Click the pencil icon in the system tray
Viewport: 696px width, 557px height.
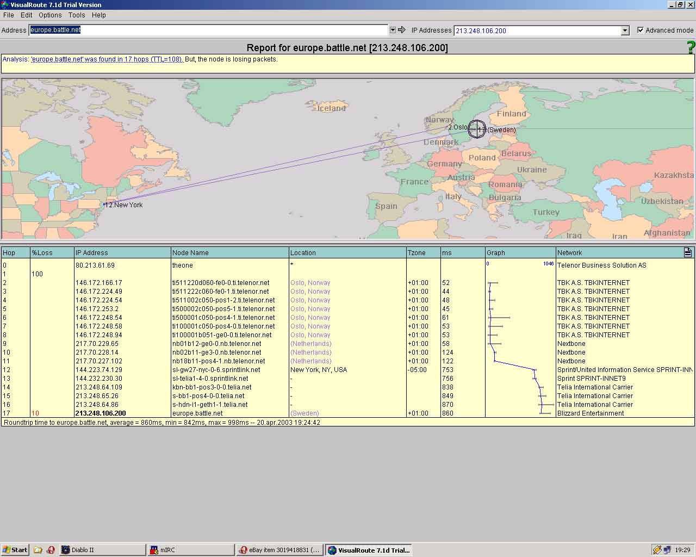tap(657, 550)
